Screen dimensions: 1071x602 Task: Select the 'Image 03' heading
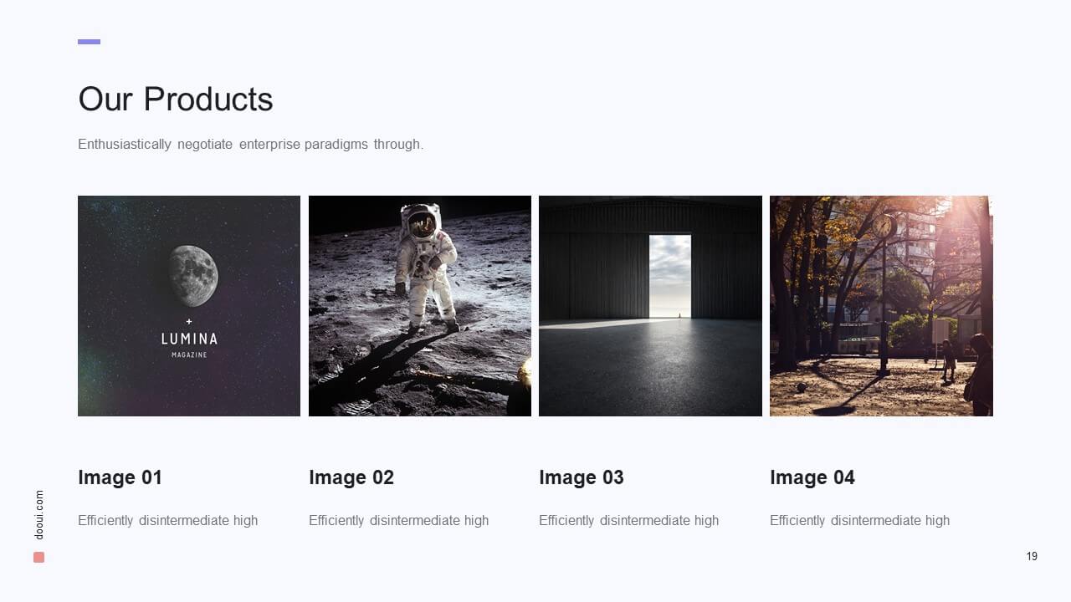click(x=581, y=477)
